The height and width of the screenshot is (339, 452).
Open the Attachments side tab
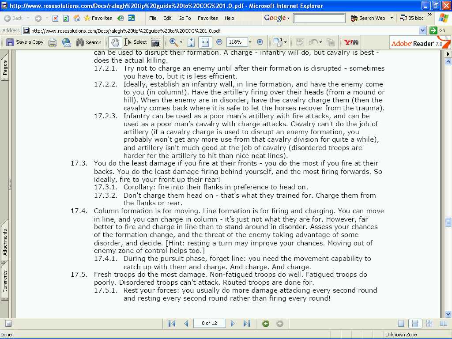pos(5,242)
